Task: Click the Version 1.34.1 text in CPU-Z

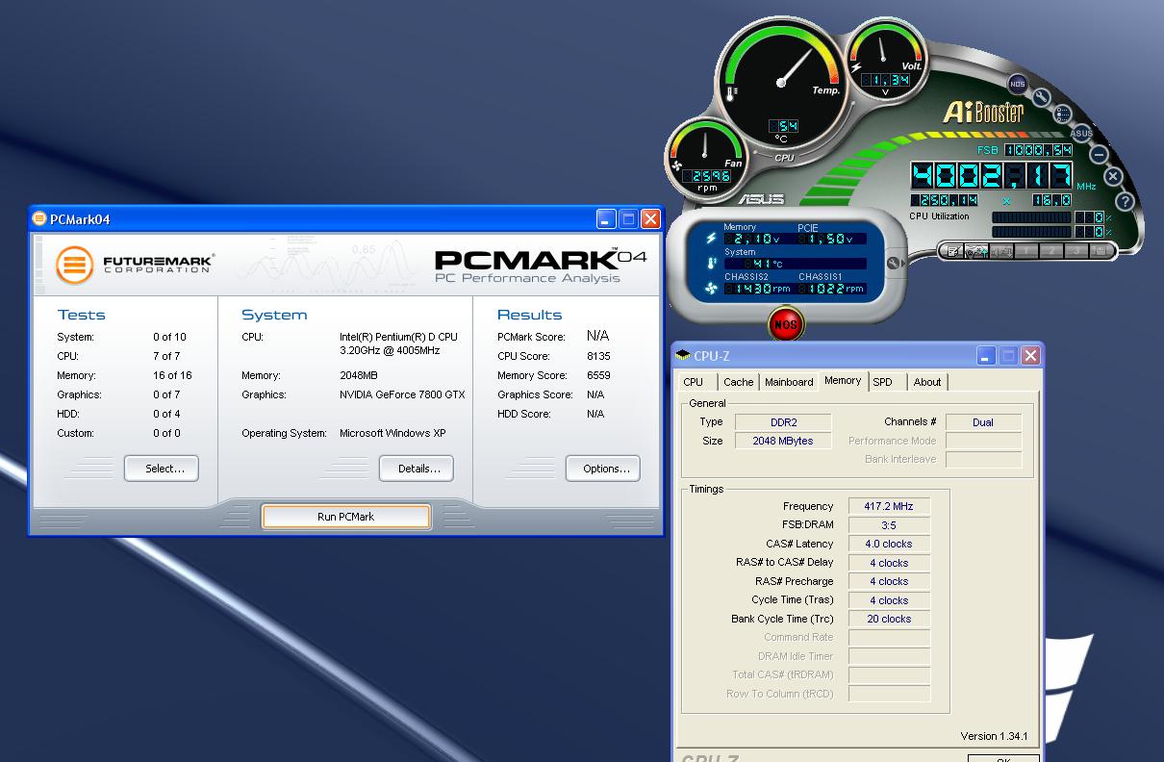Action: coord(994,736)
